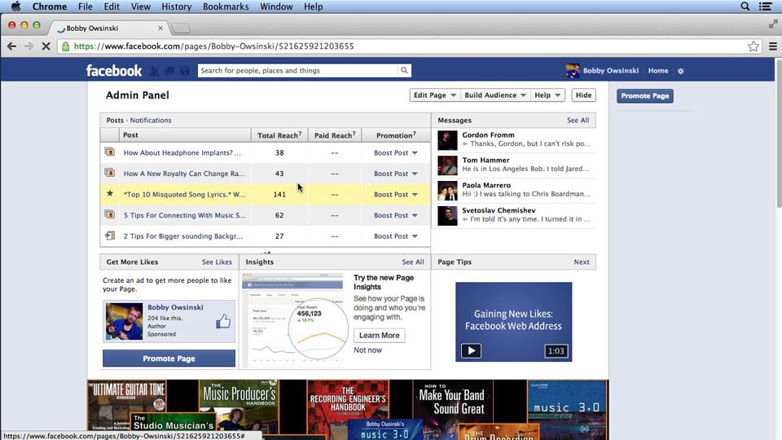The height and width of the screenshot is (440, 782).
Task: Go back with the browser back arrow
Action: [11, 46]
